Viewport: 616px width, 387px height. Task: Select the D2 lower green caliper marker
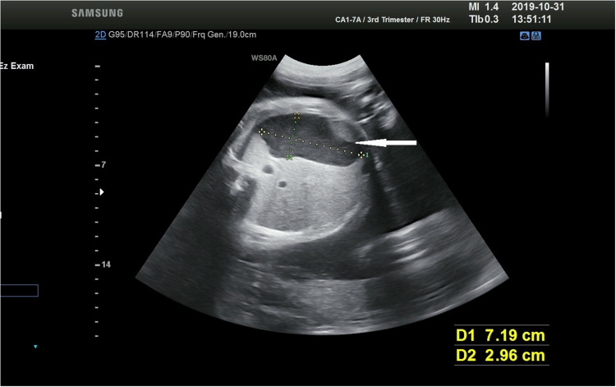click(290, 158)
